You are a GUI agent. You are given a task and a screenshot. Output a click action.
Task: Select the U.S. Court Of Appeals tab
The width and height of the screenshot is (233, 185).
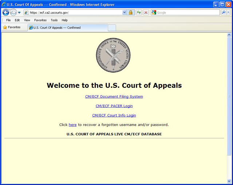click(x=68, y=28)
